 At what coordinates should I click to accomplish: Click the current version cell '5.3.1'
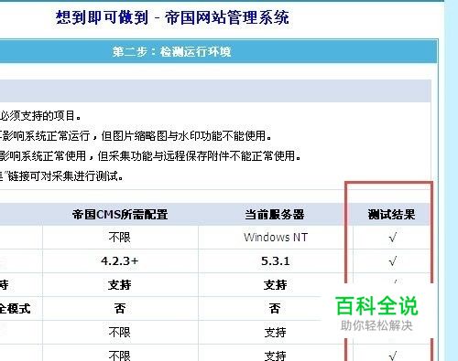[x=276, y=261]
